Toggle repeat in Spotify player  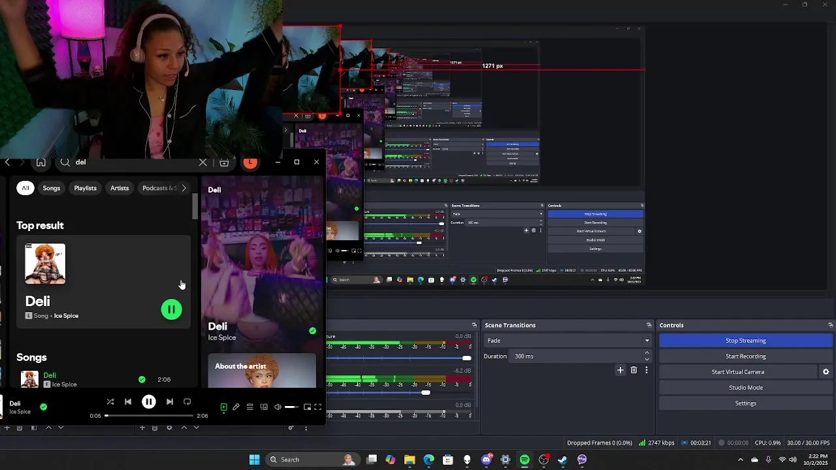pyautogui.click(x=187, y=401)
